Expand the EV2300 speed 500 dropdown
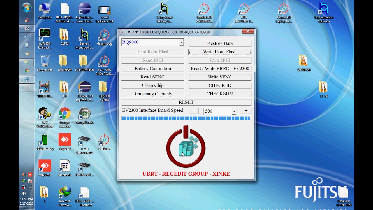Screen dimensions: 373x210 (234, 111)
